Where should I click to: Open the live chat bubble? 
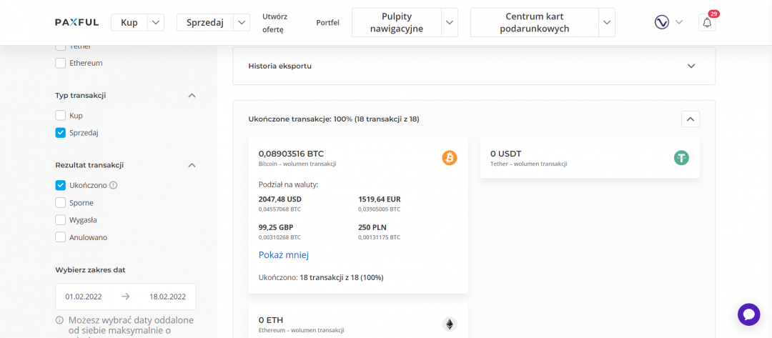pos(748,314)
